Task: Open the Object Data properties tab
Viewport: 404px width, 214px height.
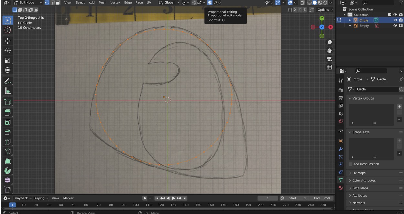Action: [340, 180]
